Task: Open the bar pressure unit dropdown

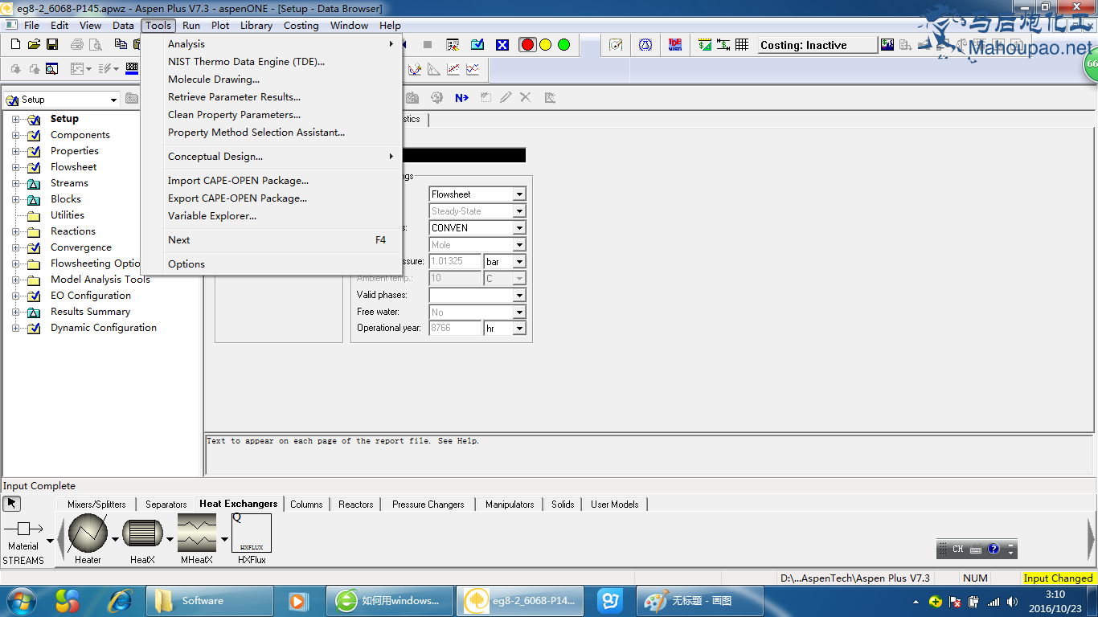Action: pyautogui.click(x=519, y=262)
